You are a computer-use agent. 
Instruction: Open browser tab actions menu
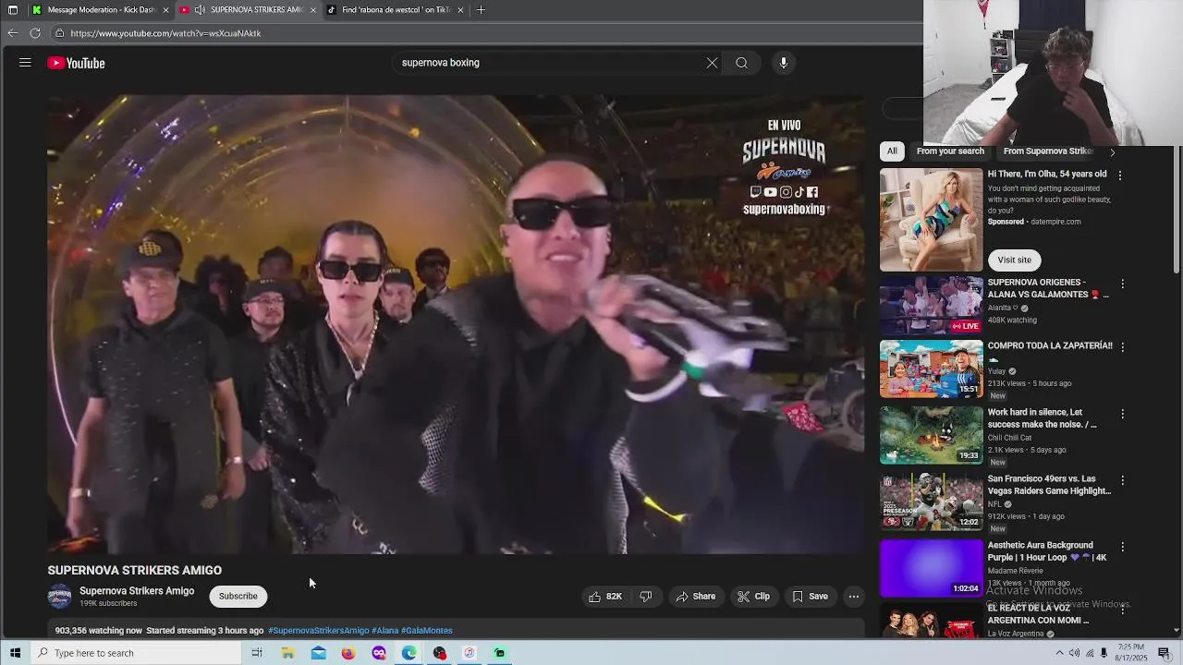coord(13,10)
